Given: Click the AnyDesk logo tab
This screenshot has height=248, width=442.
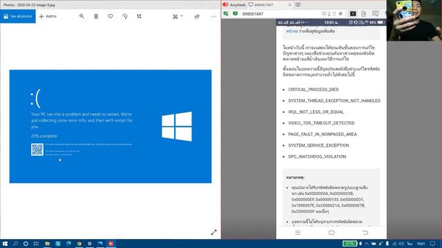Looking at the screenshot, I should pos(234,5).
